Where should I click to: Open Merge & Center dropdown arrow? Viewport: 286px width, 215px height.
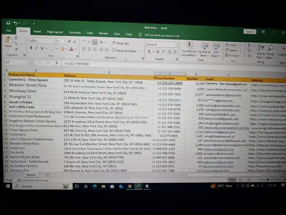(x=140, y=51)
